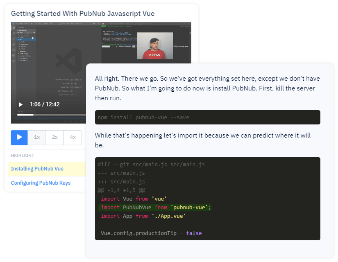Screen dimensions: 338x262
Task: Click the import App from './App.vue' line
Action: point(143,216)
